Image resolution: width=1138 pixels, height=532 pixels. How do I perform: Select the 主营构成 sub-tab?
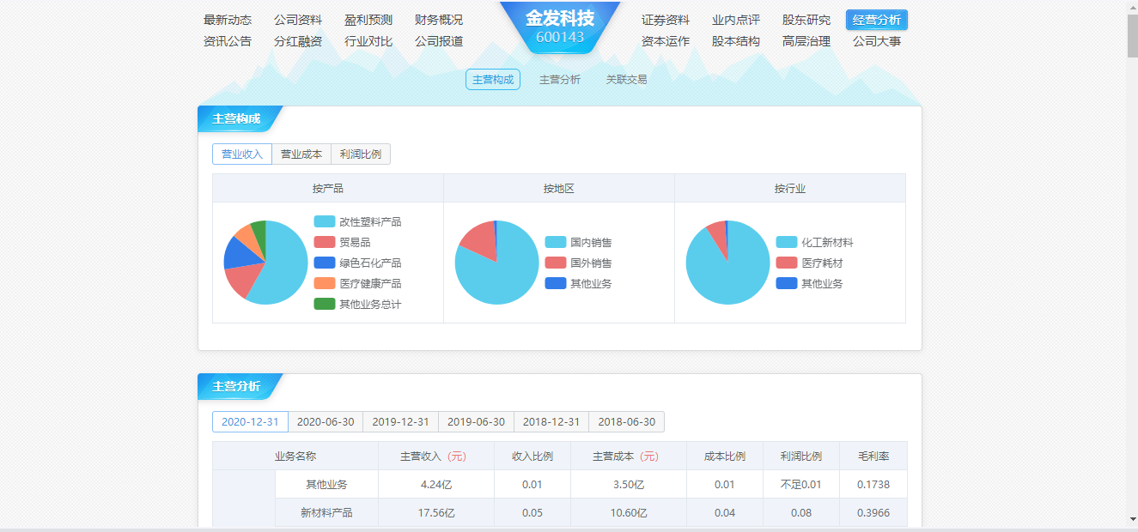point(493,80)
